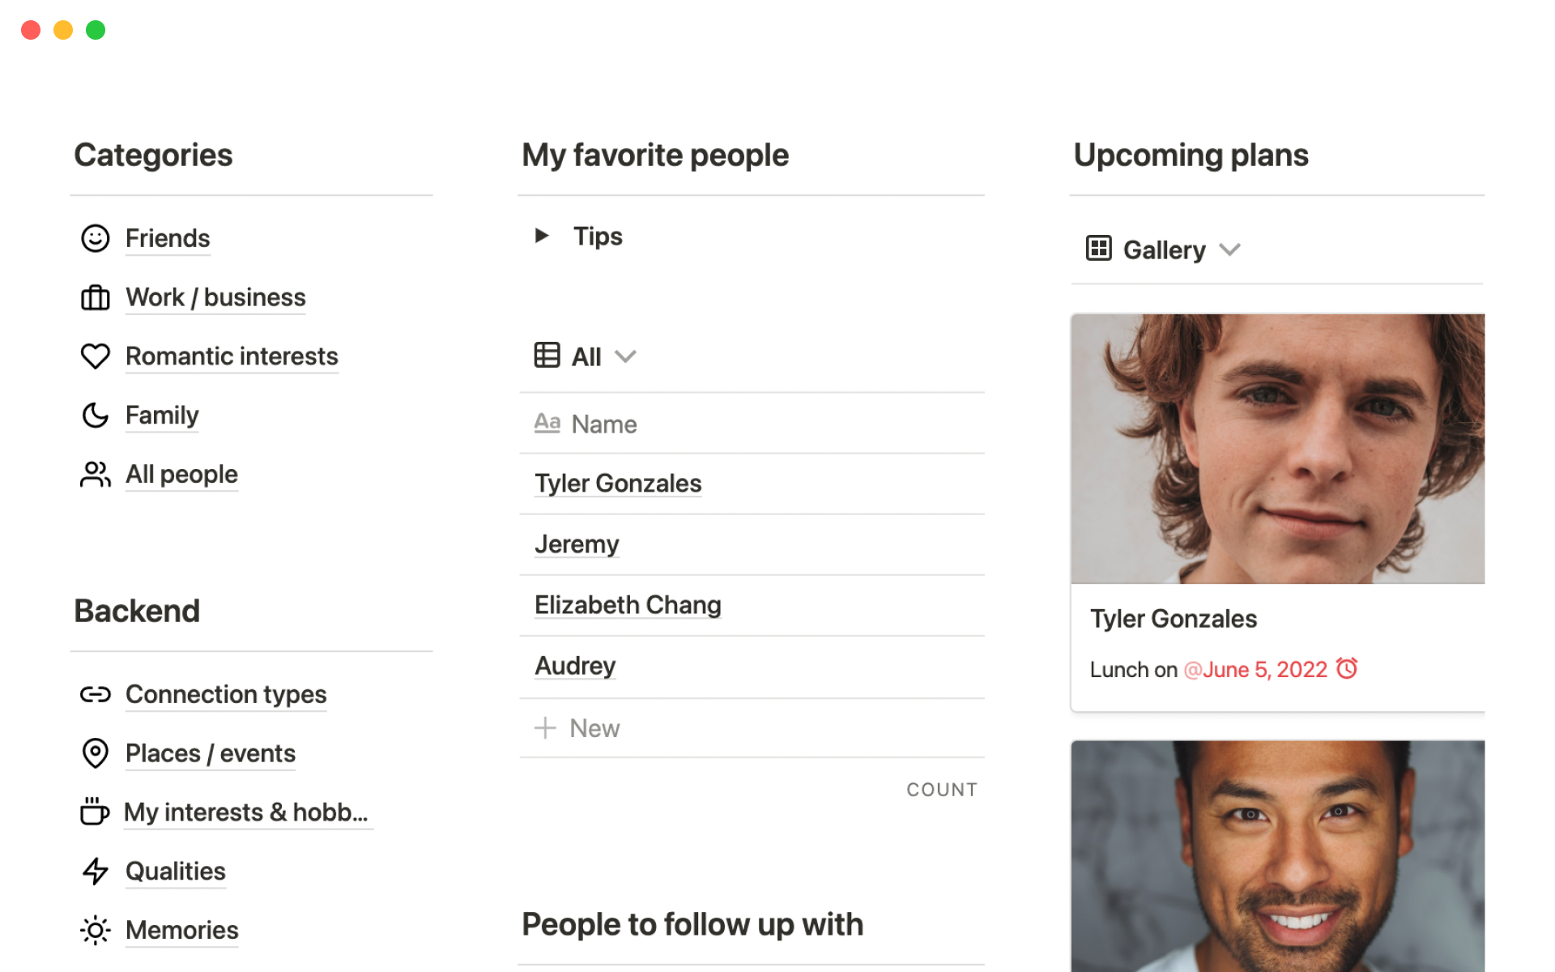Click the moon icon beside Family
This screenshot has width=1555, height=972.
click(95, 416)
